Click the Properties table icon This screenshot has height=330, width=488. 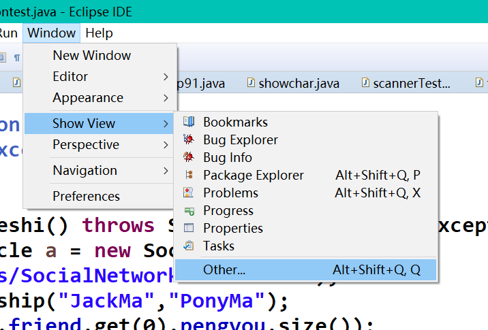point(189,228)
